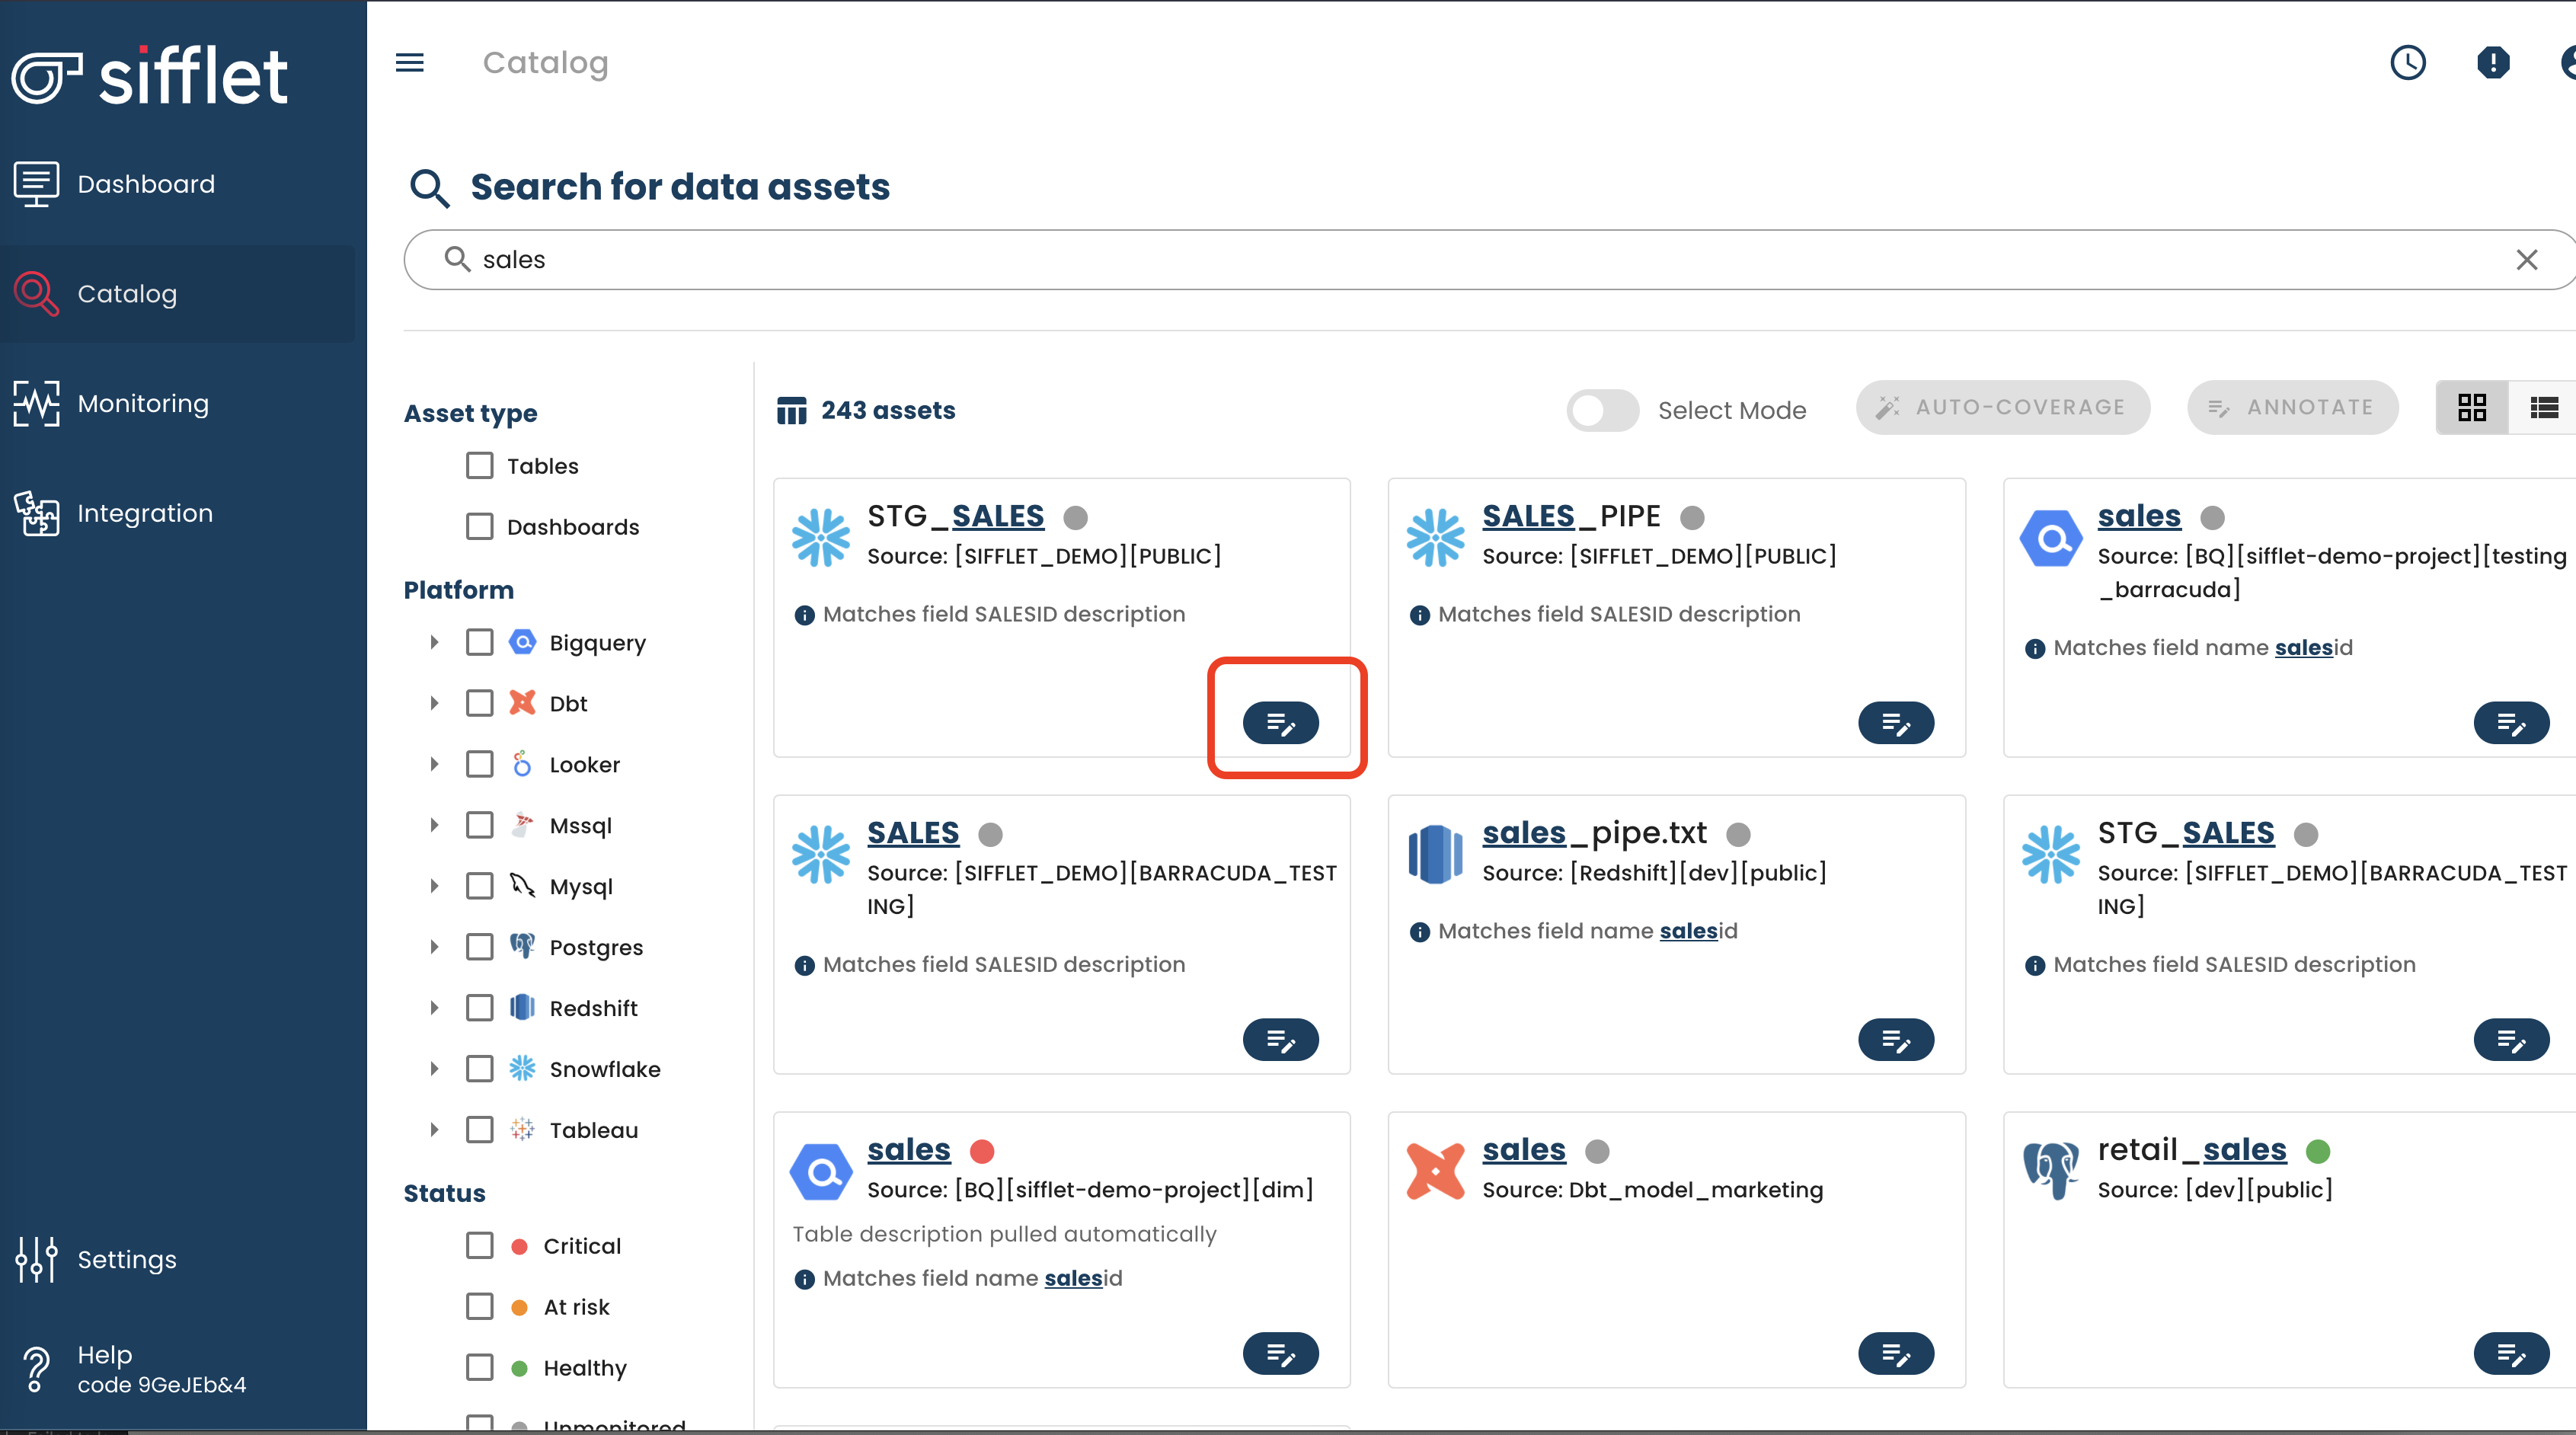
Task: Open the clock history icon
Action: [2407, 63]
